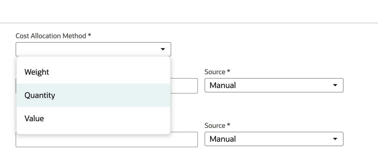Choose Weight from the dropdown list
This screenshot has height=155, width=378.
(x=93, y=72)
